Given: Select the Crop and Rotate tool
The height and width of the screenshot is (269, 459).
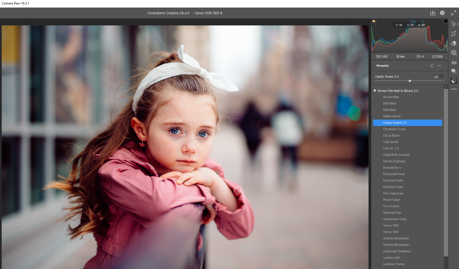Looking at the screenshot, I should 454,34.
